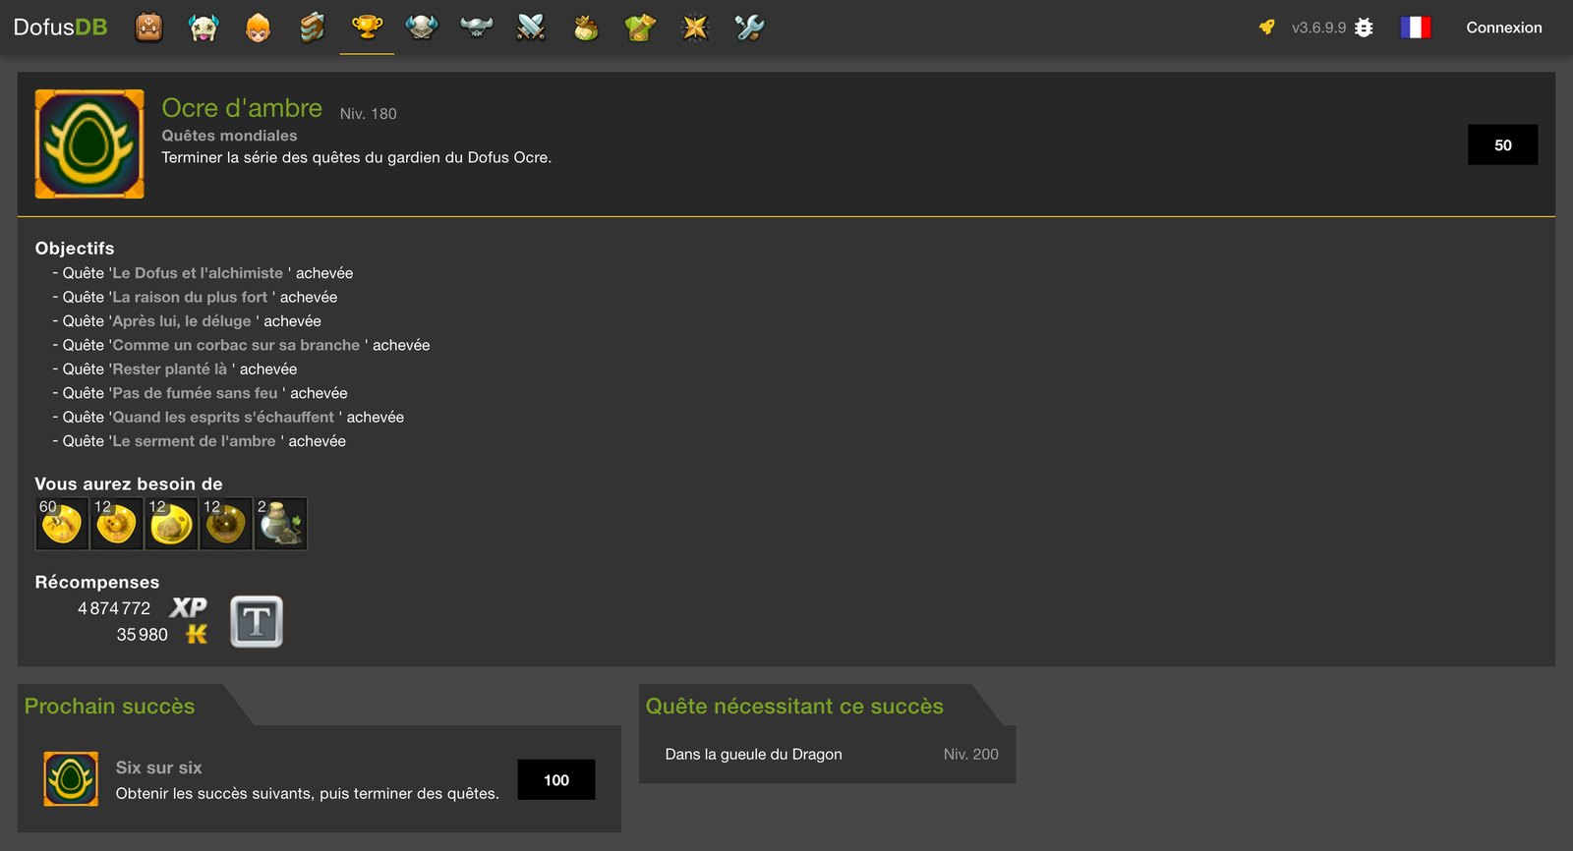This screenshot has width=1573, height=851.
Task: Click the amber containing a stone
Action: [171, 524]
